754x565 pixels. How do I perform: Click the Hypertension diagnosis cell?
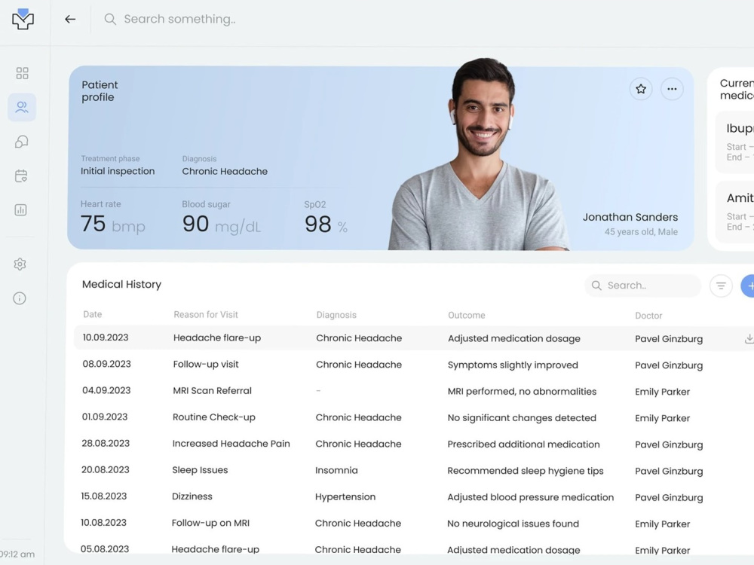point(345,496)
